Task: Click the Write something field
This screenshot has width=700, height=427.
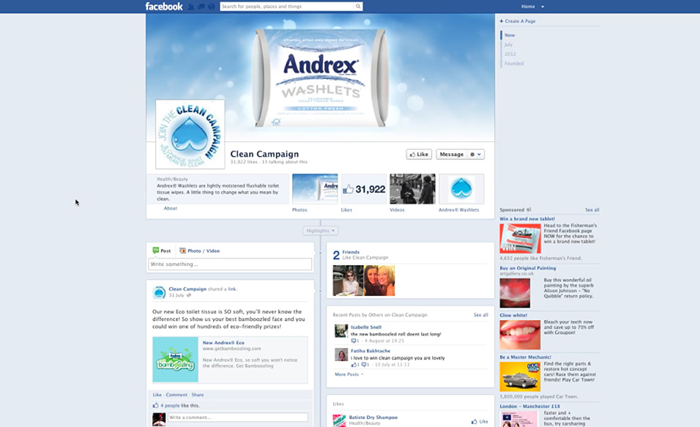Action: pyautogui.click(x=230, y=264)
